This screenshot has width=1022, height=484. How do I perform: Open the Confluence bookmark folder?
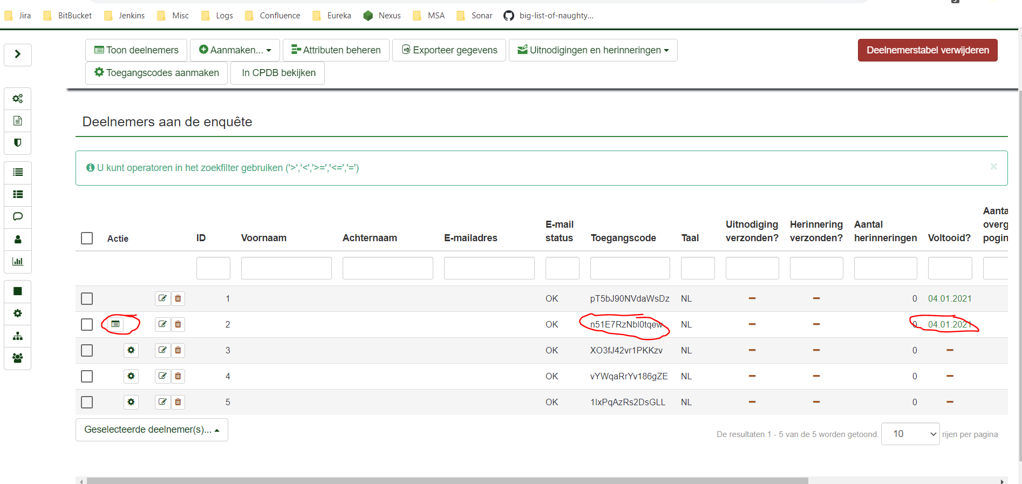click(273, 16)
